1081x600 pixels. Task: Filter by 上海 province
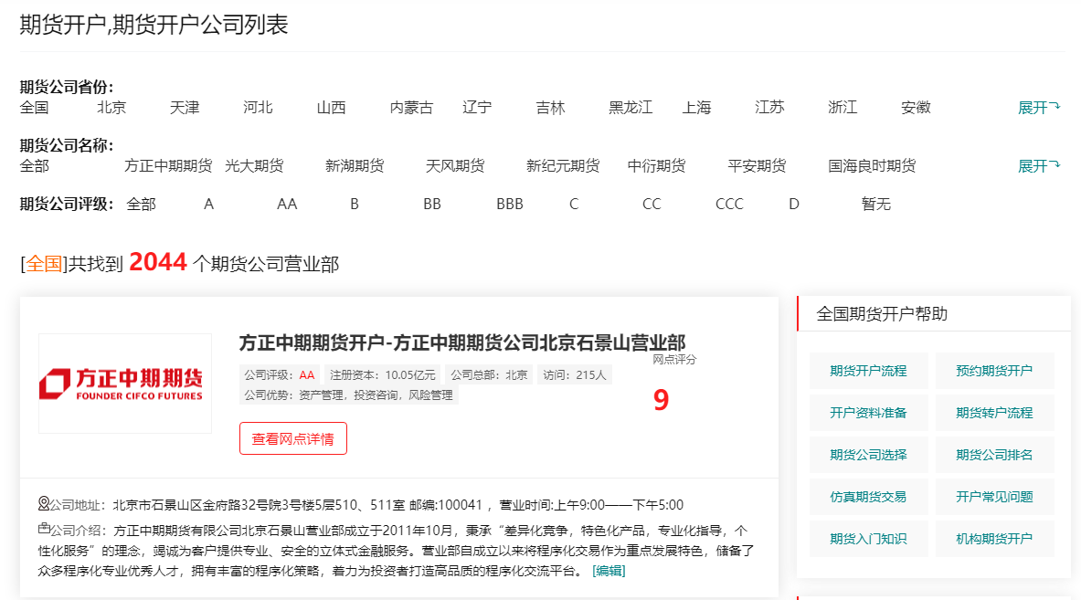(696, 108)
